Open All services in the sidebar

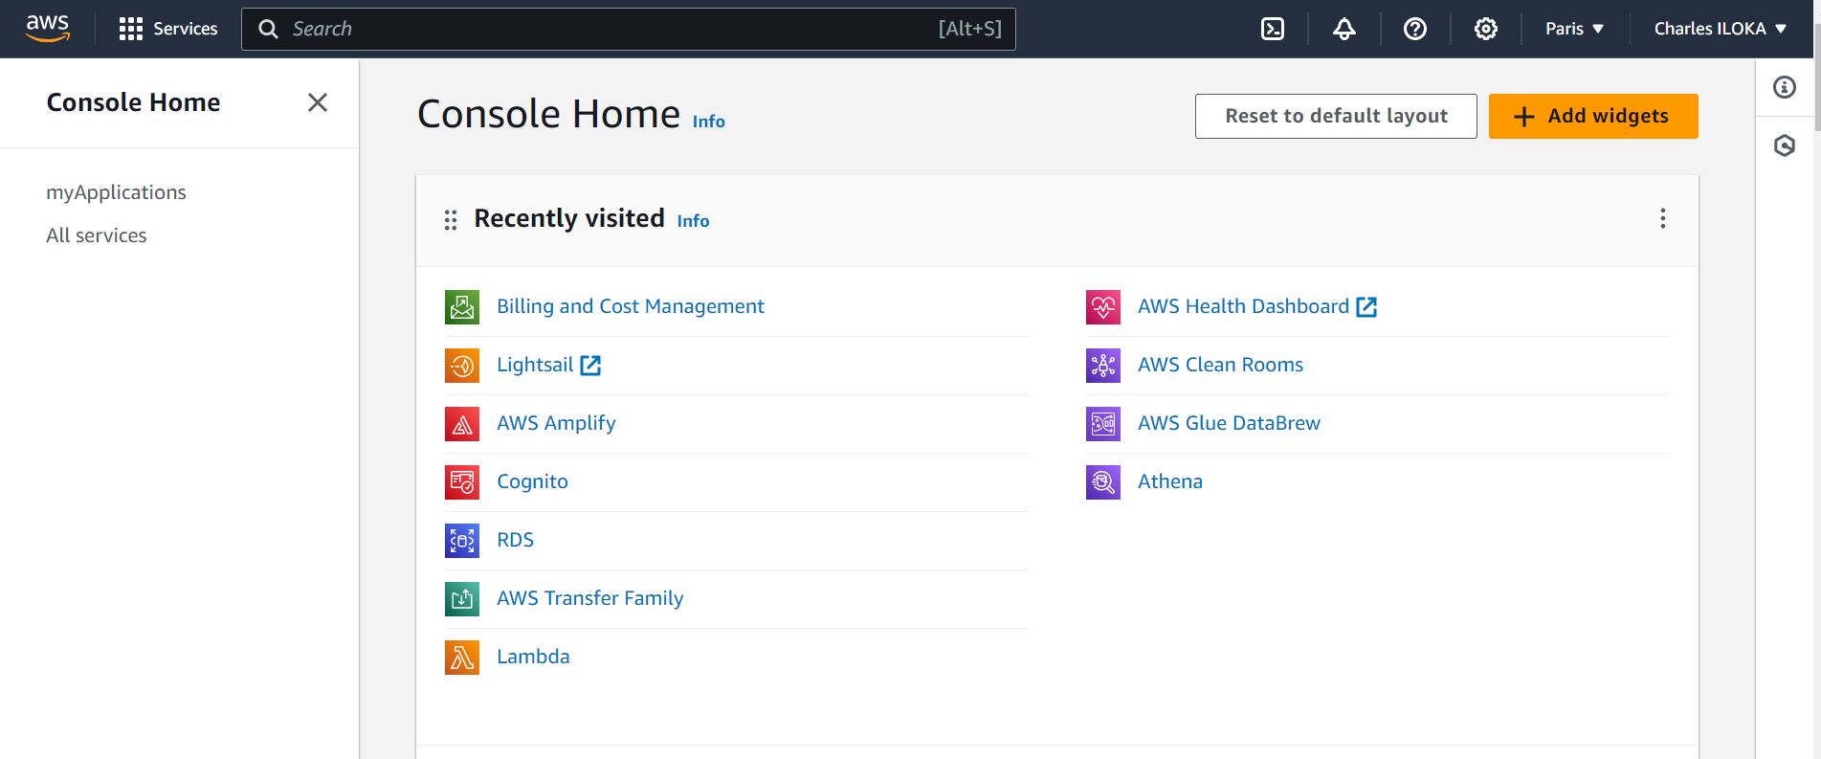click(x=97, y=235)
